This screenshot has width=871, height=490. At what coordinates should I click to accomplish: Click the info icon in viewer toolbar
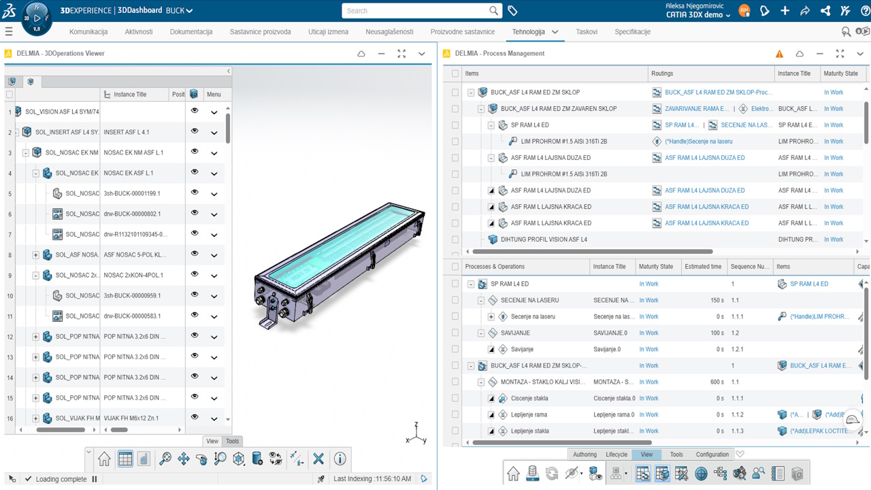point(340,459)
